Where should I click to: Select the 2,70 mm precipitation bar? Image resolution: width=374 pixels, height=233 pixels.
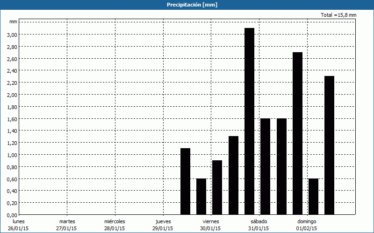point(297,133)
